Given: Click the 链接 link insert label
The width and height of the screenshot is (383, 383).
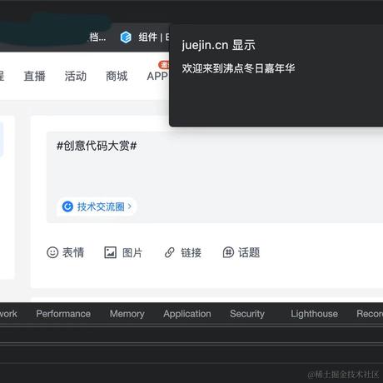Looking at the screenshot, I should click(x=191, y=252).
